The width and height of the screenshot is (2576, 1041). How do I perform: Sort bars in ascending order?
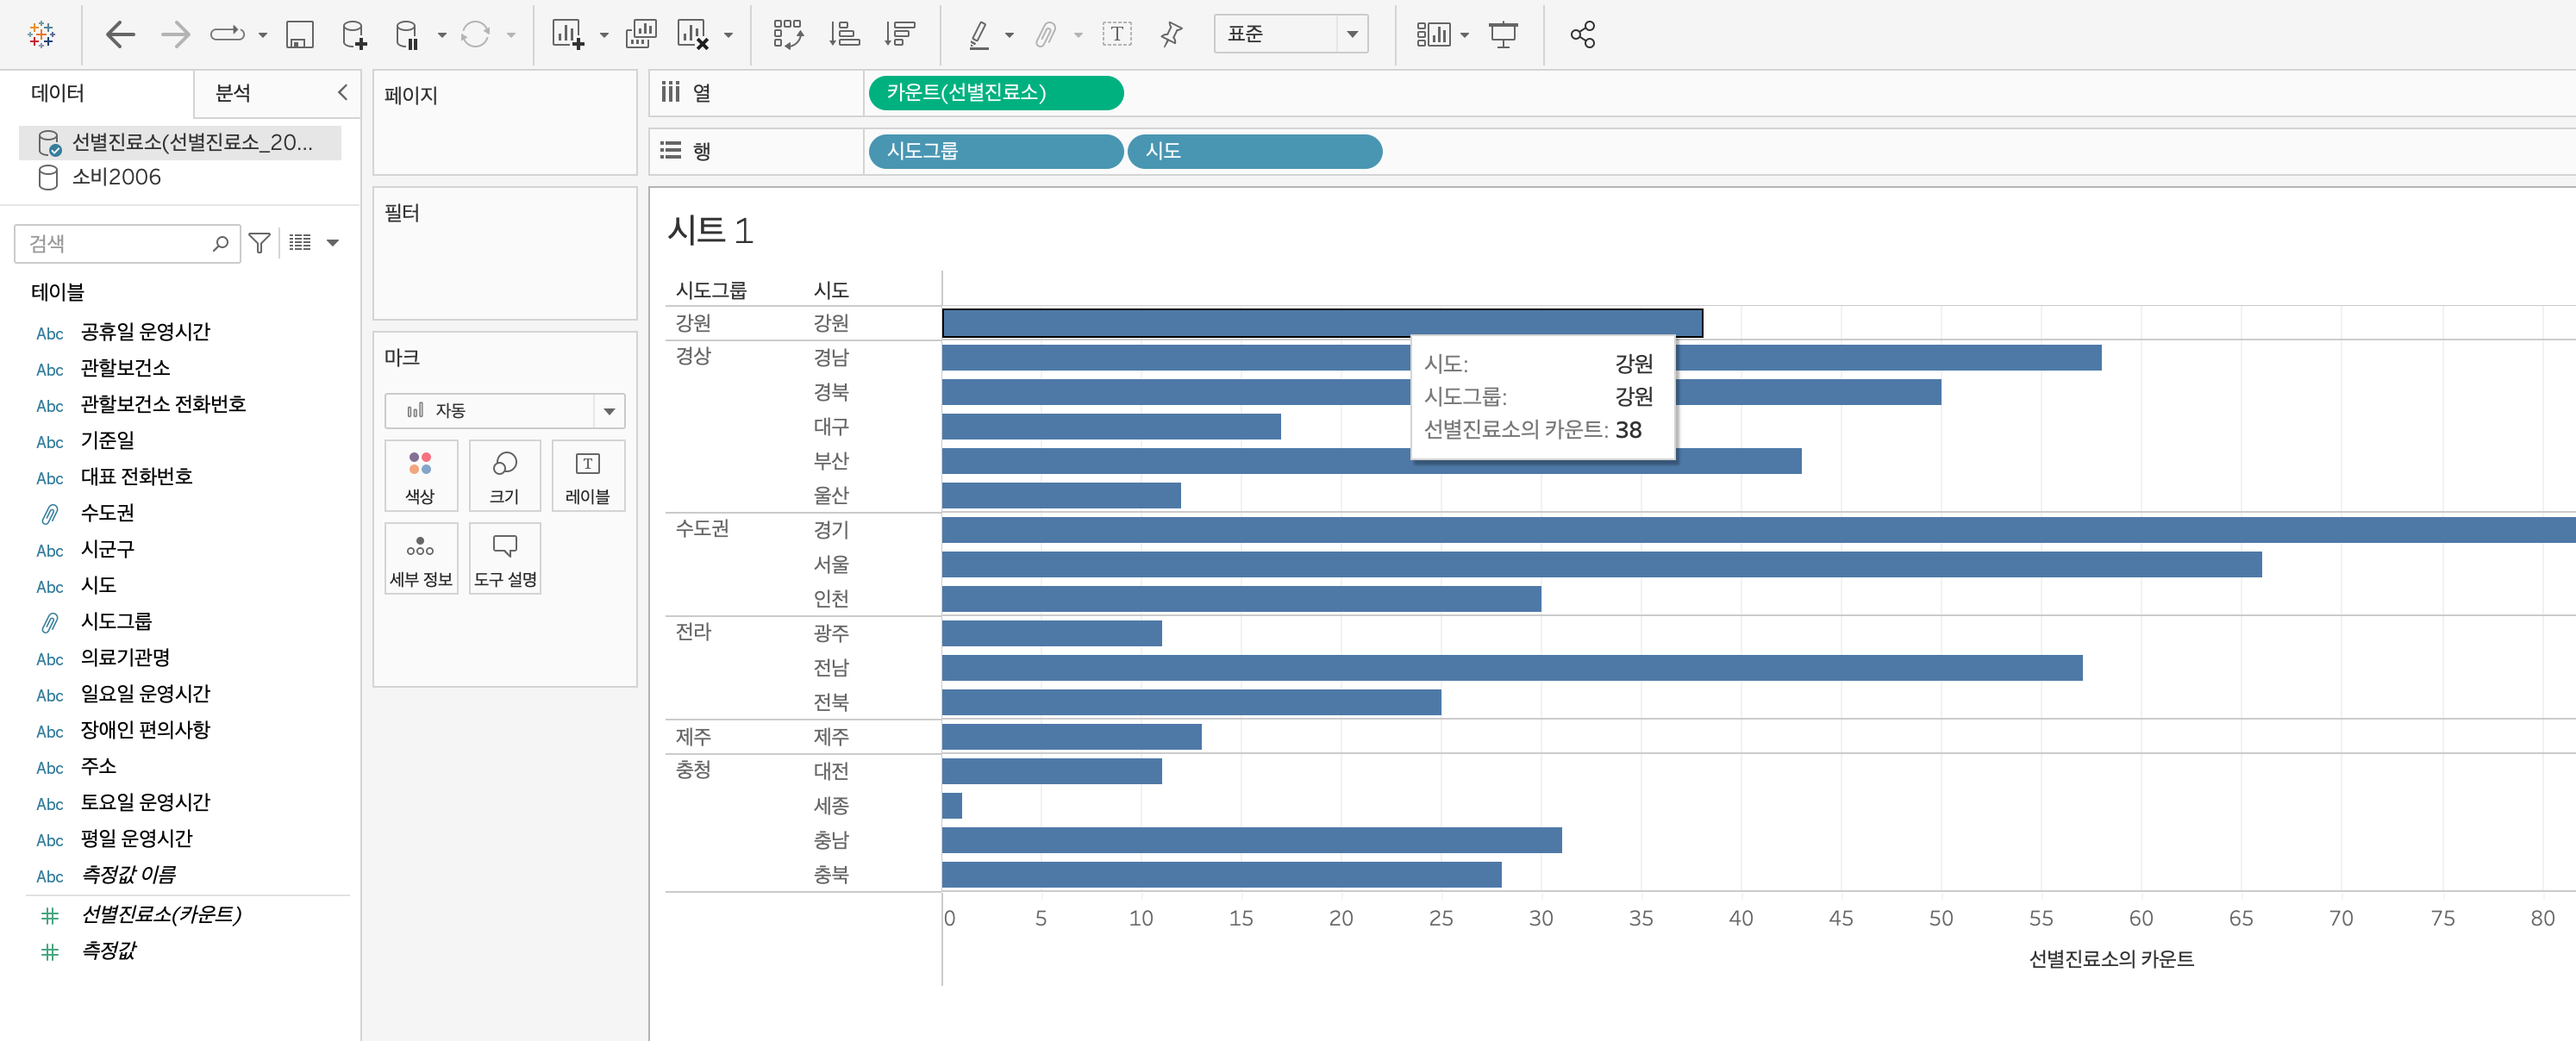(x=844, y=35)
